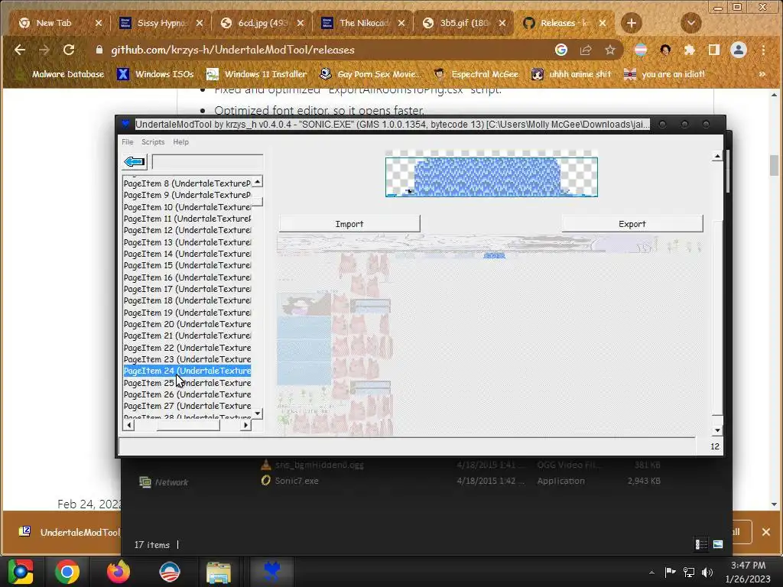Click the list's horizontal scroll right arrow
783x587 pixels.
coord(245,425)
